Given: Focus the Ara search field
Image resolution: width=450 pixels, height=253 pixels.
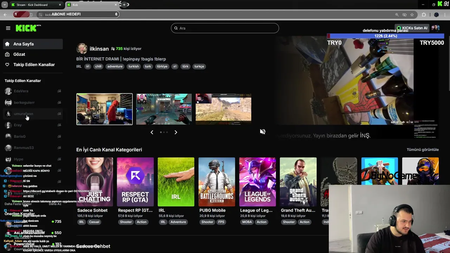Looking at the screenshot, I should (x=225, y=28).
